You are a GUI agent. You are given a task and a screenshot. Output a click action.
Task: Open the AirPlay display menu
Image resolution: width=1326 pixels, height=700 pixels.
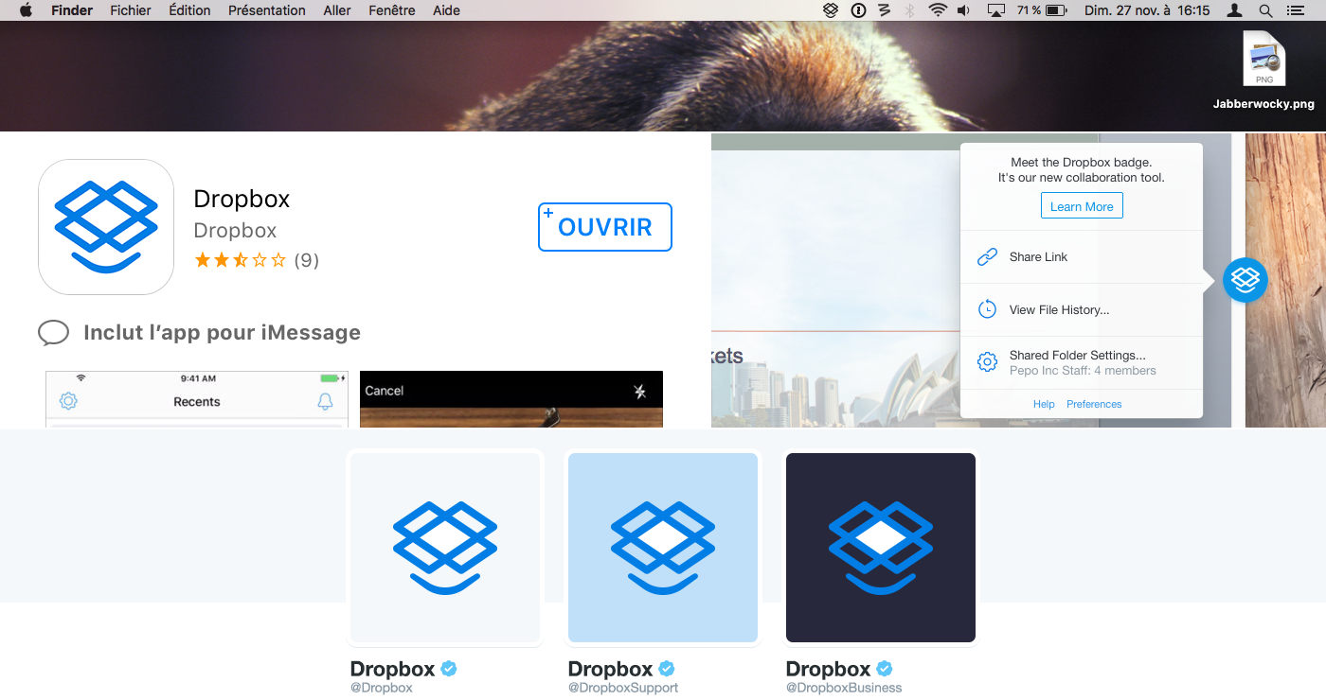click(995, 10)
